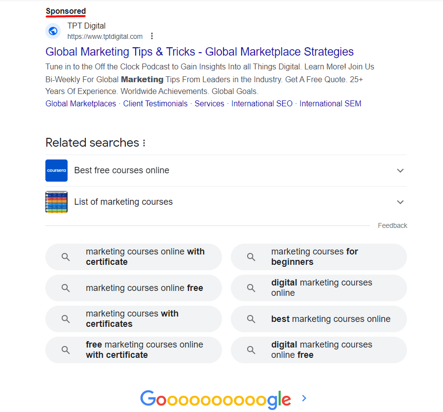This screenshot has width=443, height=412.
Task: Open the Related searches options menu
Action: click(x=144, y=142)
